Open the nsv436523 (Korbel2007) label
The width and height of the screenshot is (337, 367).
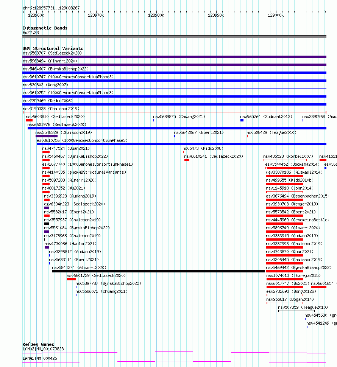click(x=288, y=157)
